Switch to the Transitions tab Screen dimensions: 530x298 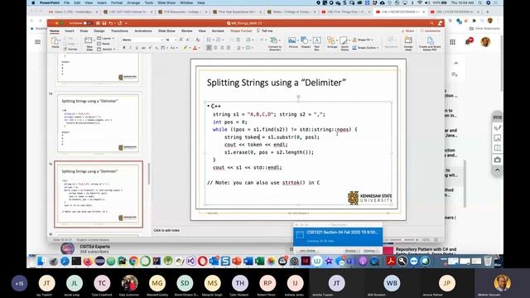pyautogui.click(x=119, y=31)
